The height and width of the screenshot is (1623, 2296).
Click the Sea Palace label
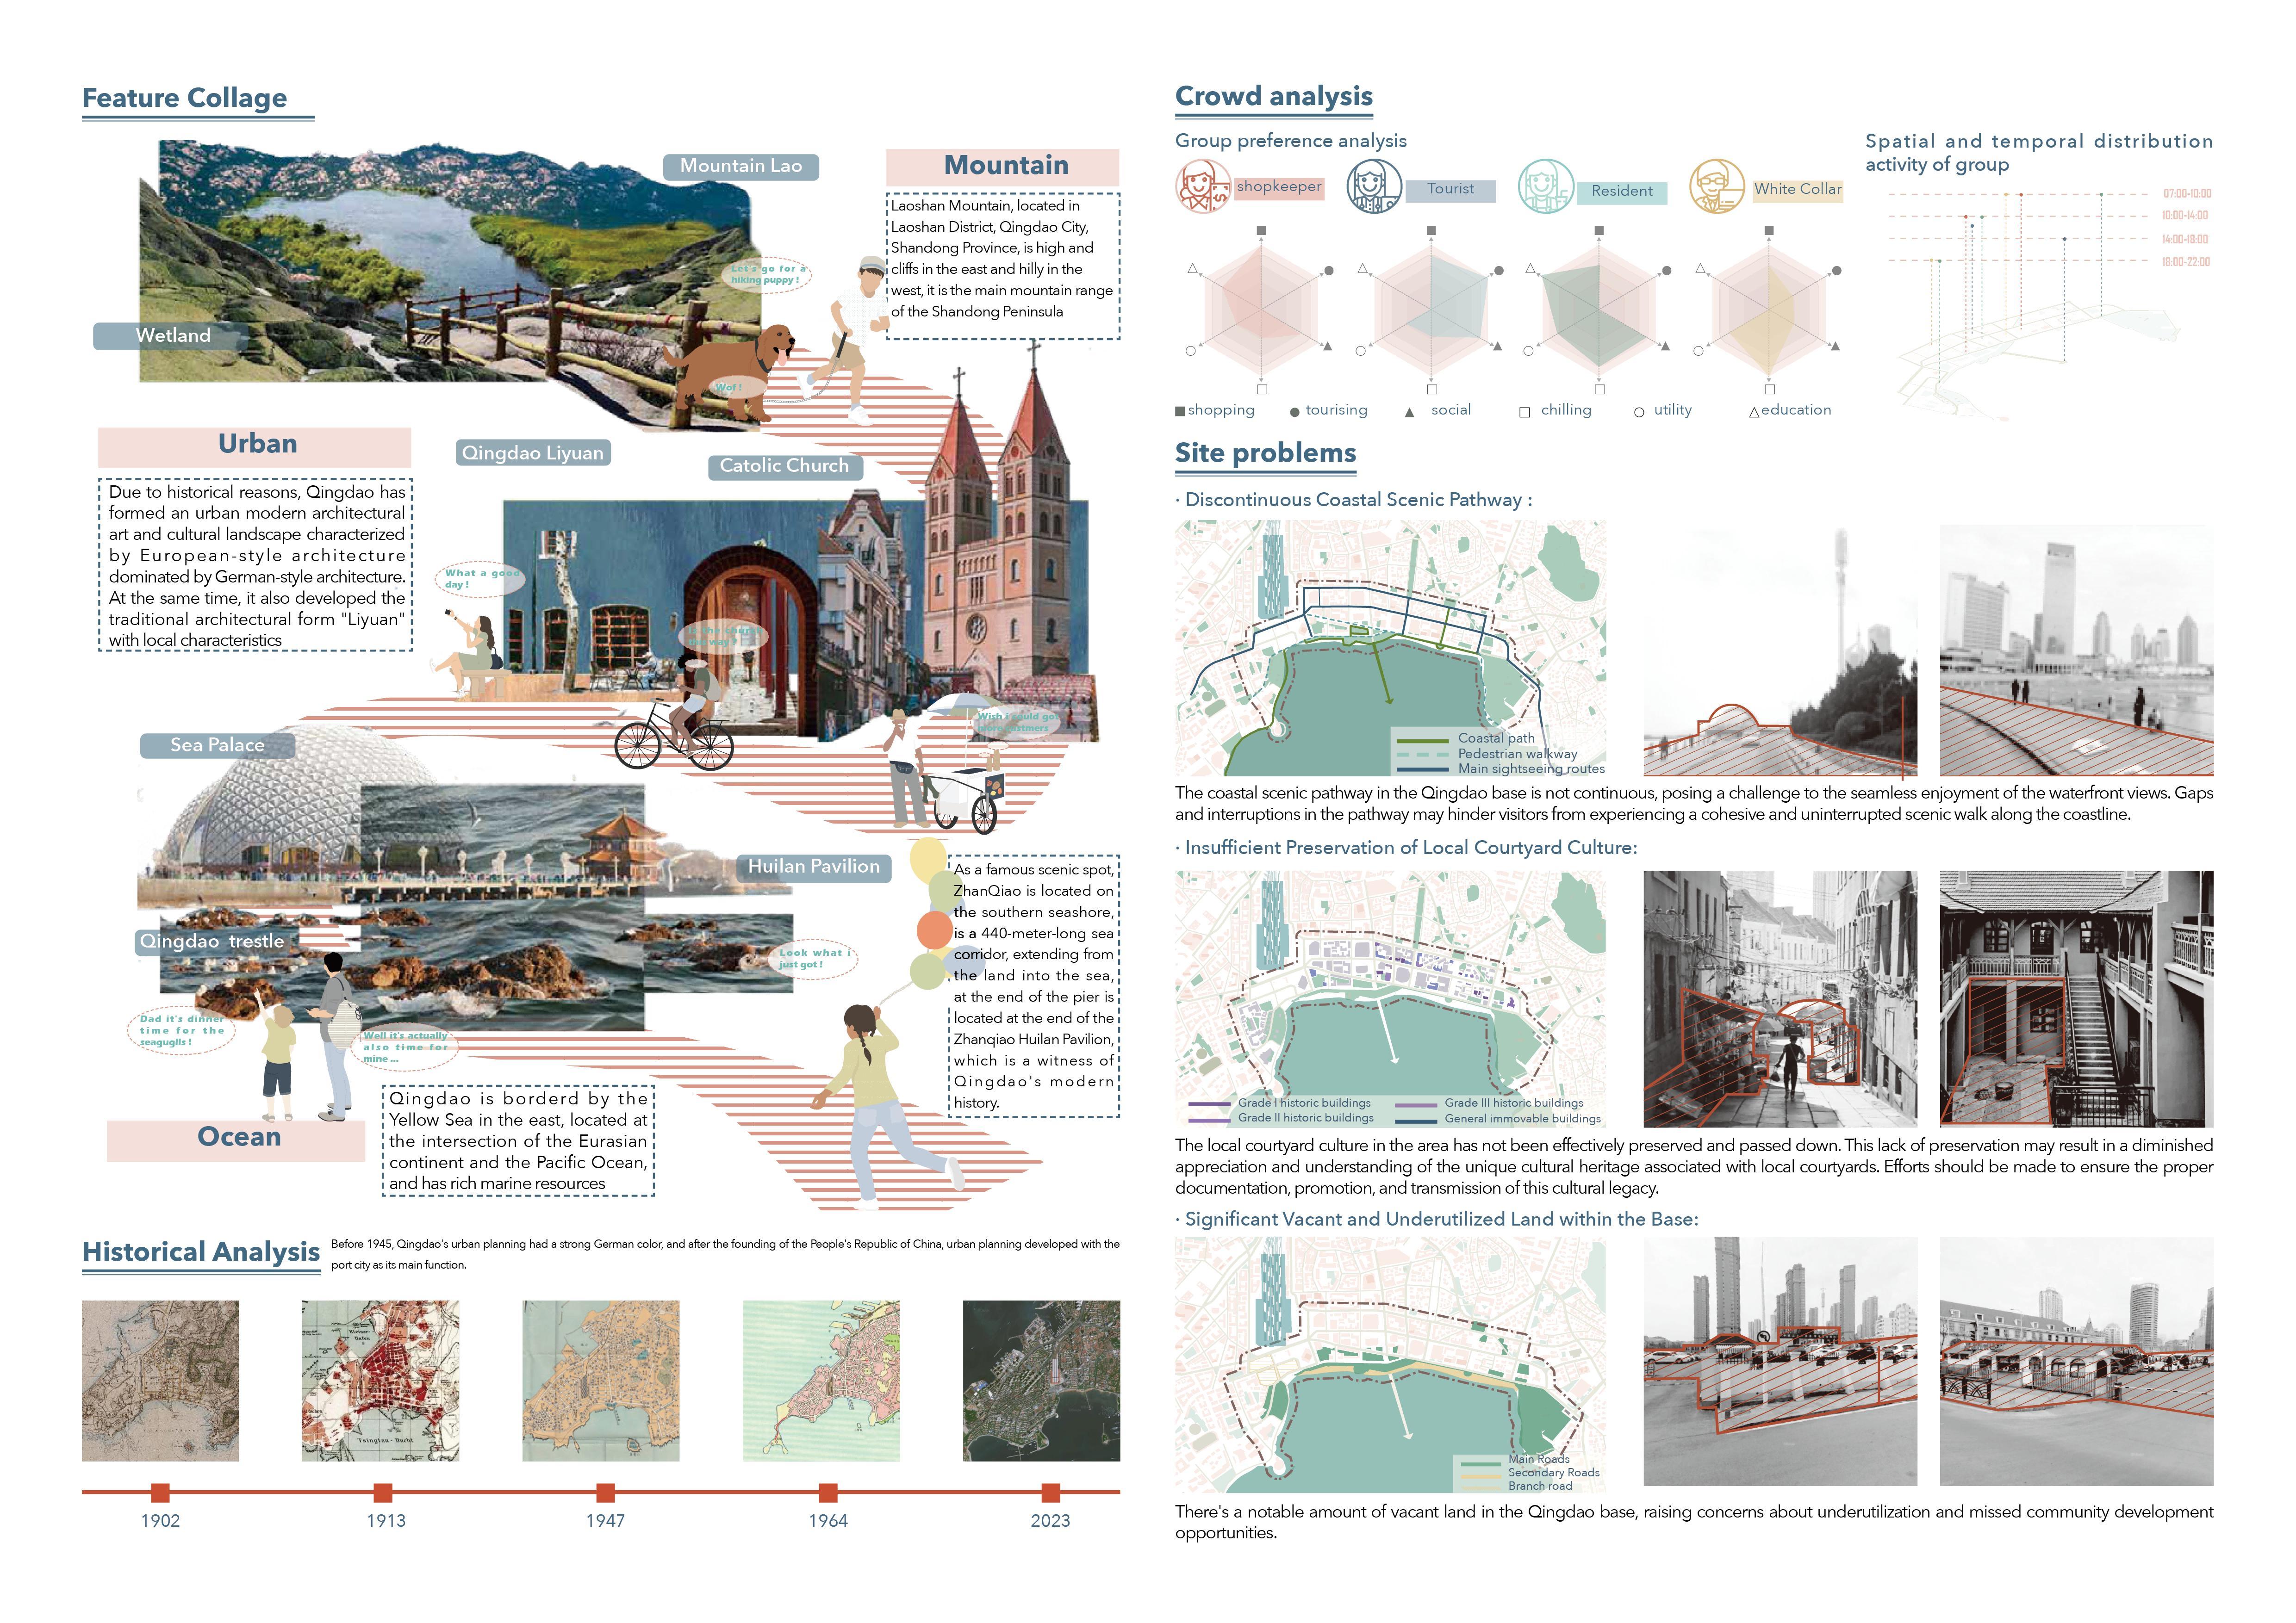click(x=217, y=744)
